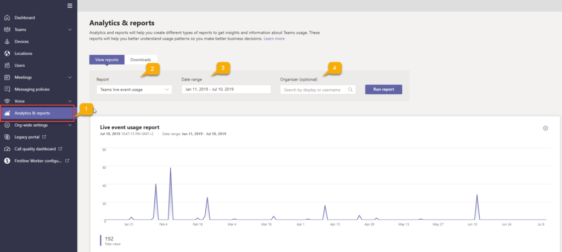Expand the Meetings section chevron
The image size is (562, 252).
pyautogui.click(x=70, y=77)
